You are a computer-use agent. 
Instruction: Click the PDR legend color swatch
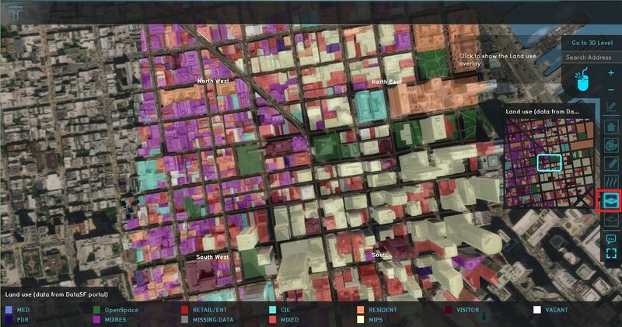pos(9,319)
